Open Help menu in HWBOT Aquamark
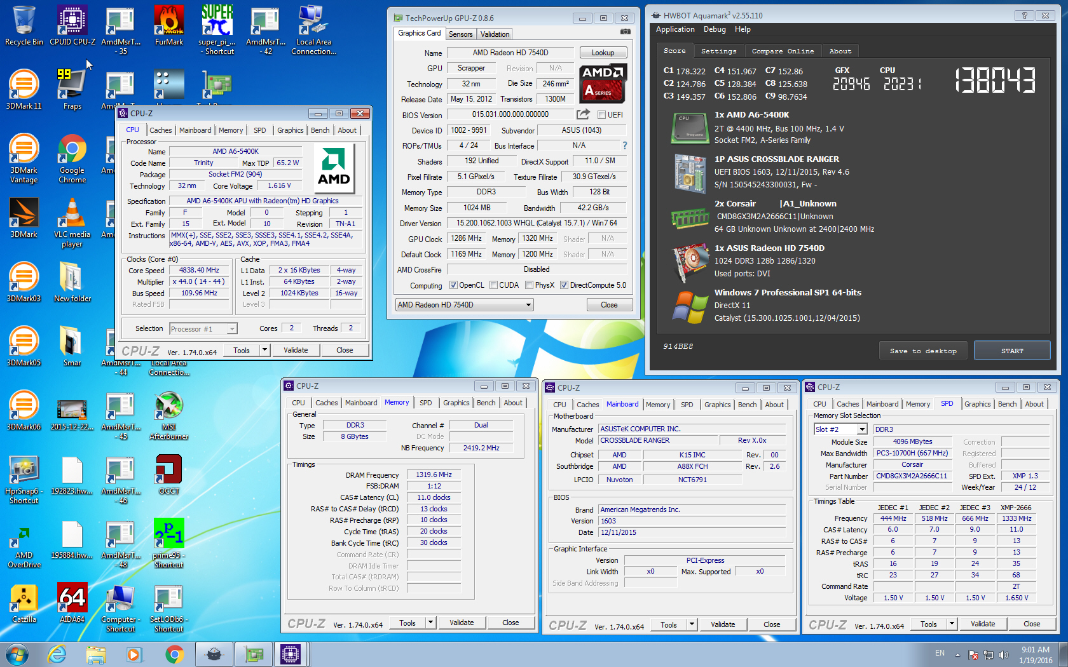This screenshot has width=1068, height=667. (743, 29)
